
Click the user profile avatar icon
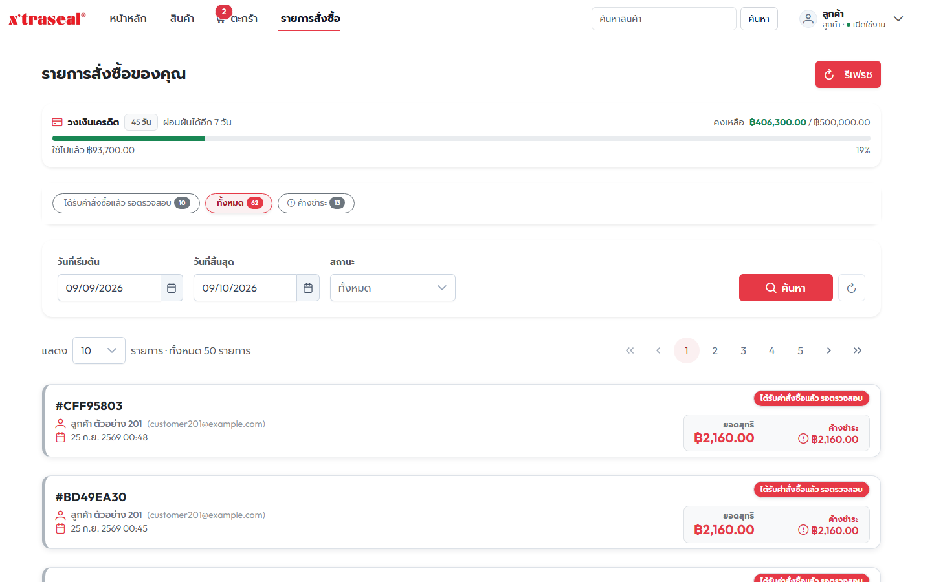[808, 19]
